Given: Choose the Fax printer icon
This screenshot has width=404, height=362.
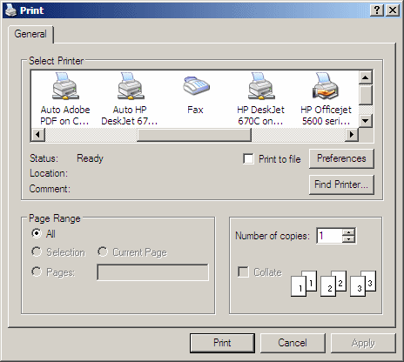Looking at the screenshot, I should point(196,85).
